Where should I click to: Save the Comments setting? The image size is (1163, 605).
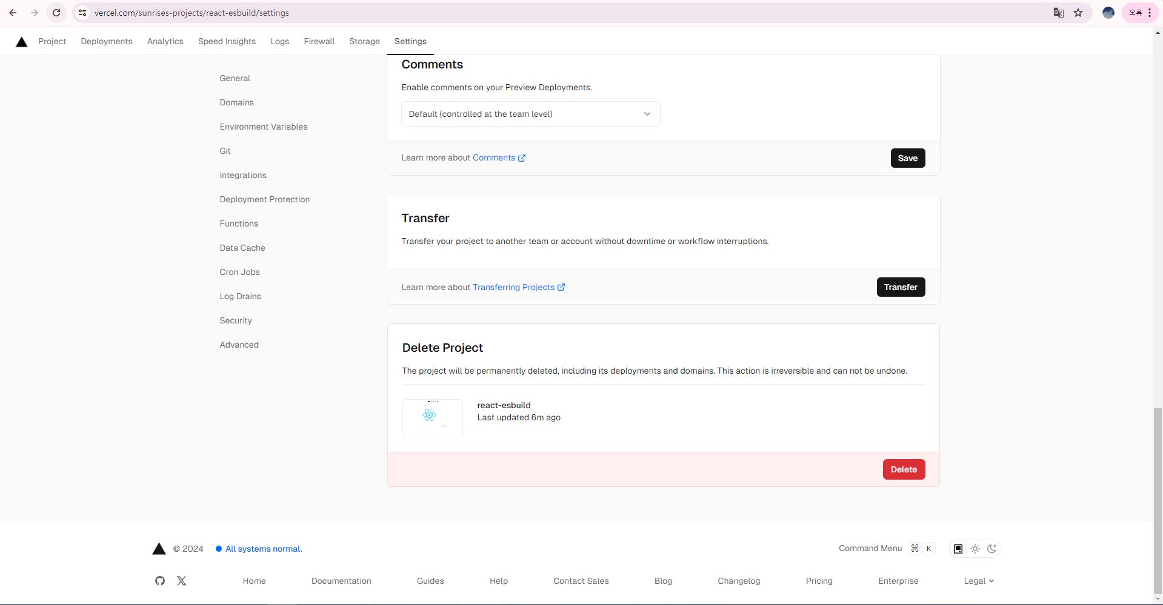point(908,158)
